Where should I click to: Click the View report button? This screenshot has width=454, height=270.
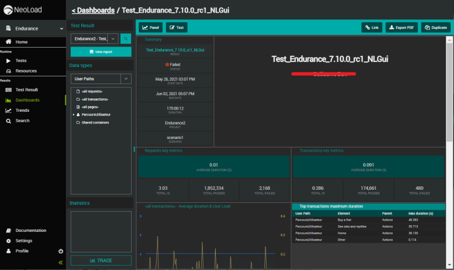tap(101, 51)
